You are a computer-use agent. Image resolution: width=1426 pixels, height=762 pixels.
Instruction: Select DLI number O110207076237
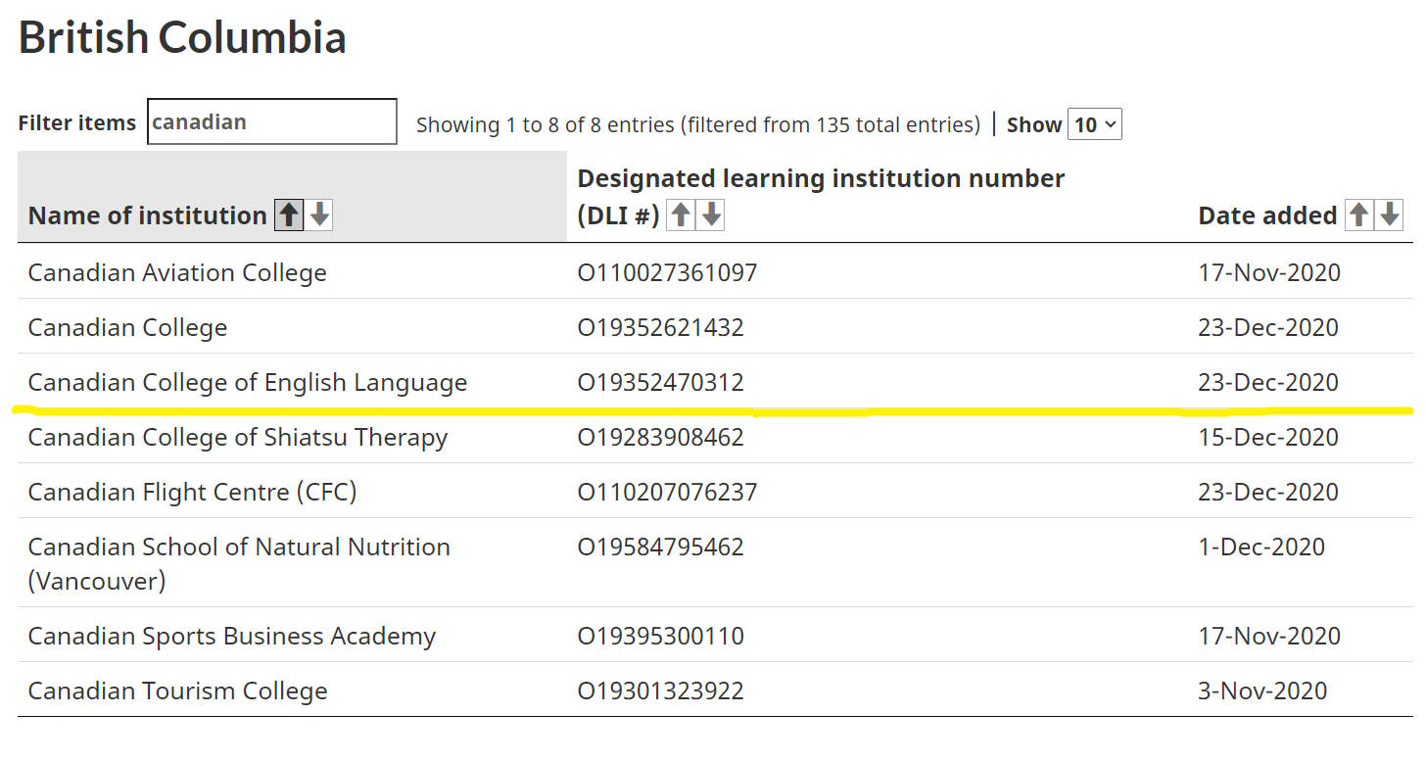click(667, 492)
